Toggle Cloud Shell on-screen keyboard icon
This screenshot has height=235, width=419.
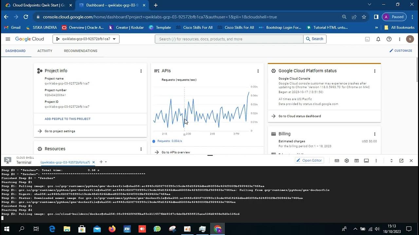pos(337,161)
